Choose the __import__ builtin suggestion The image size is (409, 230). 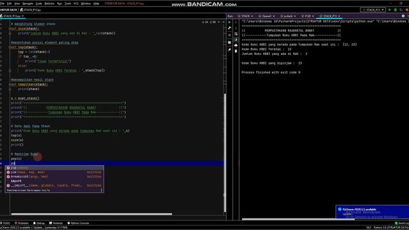(x=54, y=185)
